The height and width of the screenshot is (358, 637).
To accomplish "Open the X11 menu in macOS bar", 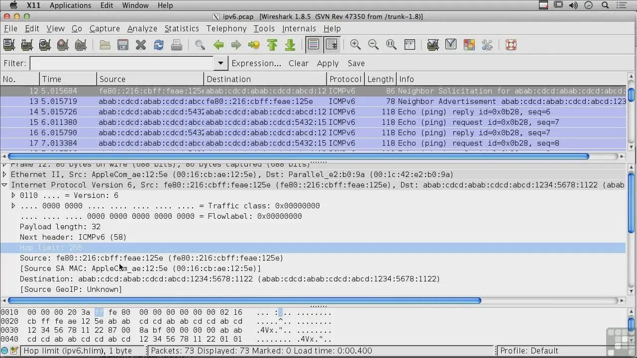I will (x=34, y=5).
